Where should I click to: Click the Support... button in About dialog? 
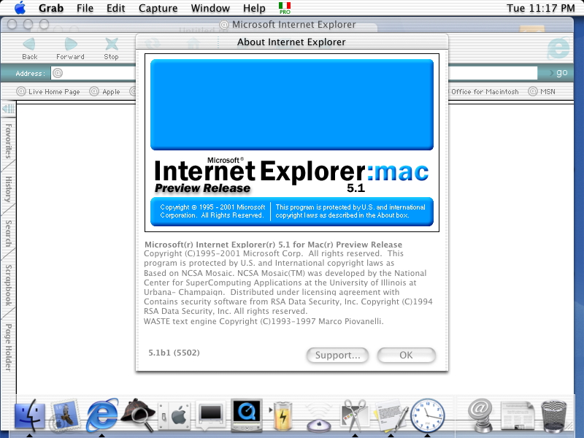[337, 356]
